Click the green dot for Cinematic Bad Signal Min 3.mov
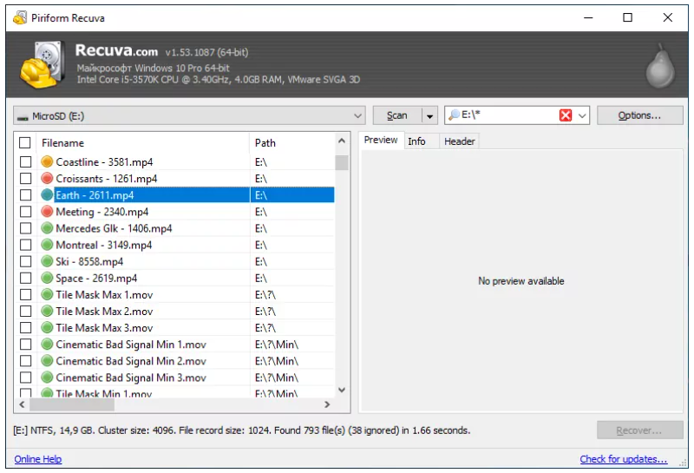694x473 pixels. (47, 378)
